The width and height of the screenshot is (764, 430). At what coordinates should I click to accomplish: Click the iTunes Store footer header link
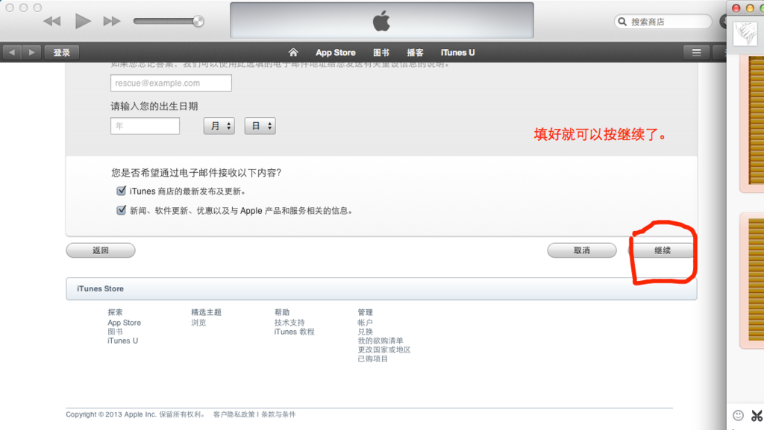pos(101,288)
